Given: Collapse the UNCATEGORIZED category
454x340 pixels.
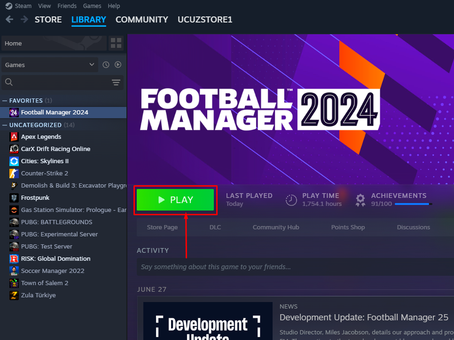Looking at the screenshot, I should pos(4,125).
